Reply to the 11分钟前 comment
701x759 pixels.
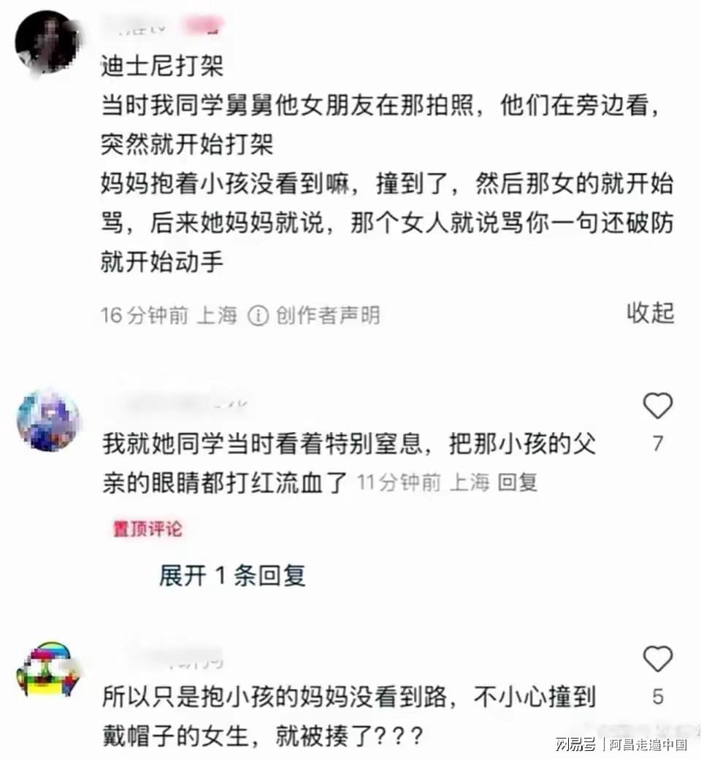coord(518,482)
